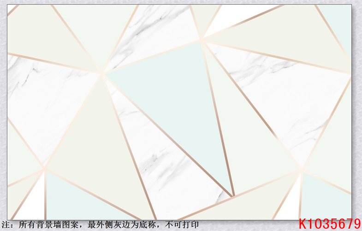Click the geometric marble wallpaper preview image

click(x=179, y=112)
